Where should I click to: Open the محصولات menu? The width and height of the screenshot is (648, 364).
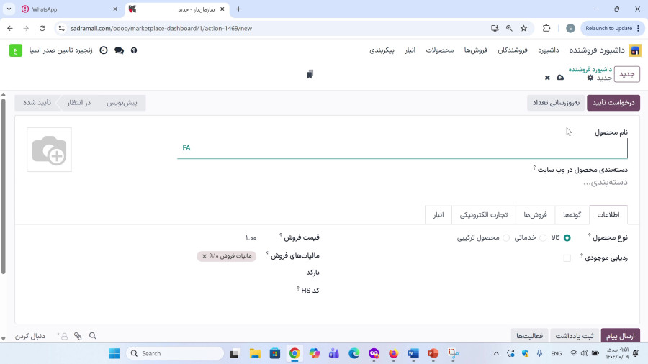click(439, 50)
